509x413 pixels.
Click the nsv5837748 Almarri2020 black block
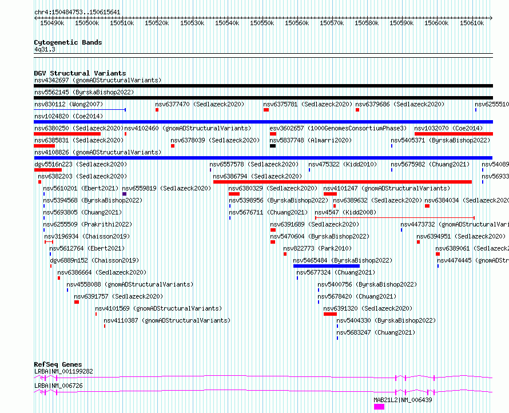point(273,146)
